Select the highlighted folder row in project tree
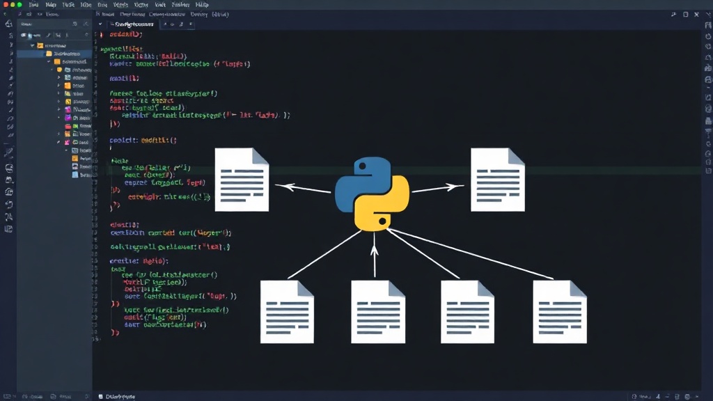Image resolution: width=713 pixels, height=401 pixels. pyautogui.click(x=54, y=54)
